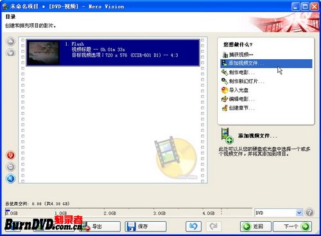Screen dimensions: 321x236
Task: Select 添加视频文件 in the task list
Action: tap(266, 64)
